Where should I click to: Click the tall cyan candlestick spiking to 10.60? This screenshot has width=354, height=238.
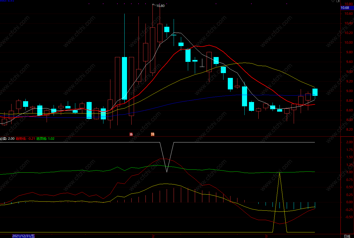pos(124,78)
